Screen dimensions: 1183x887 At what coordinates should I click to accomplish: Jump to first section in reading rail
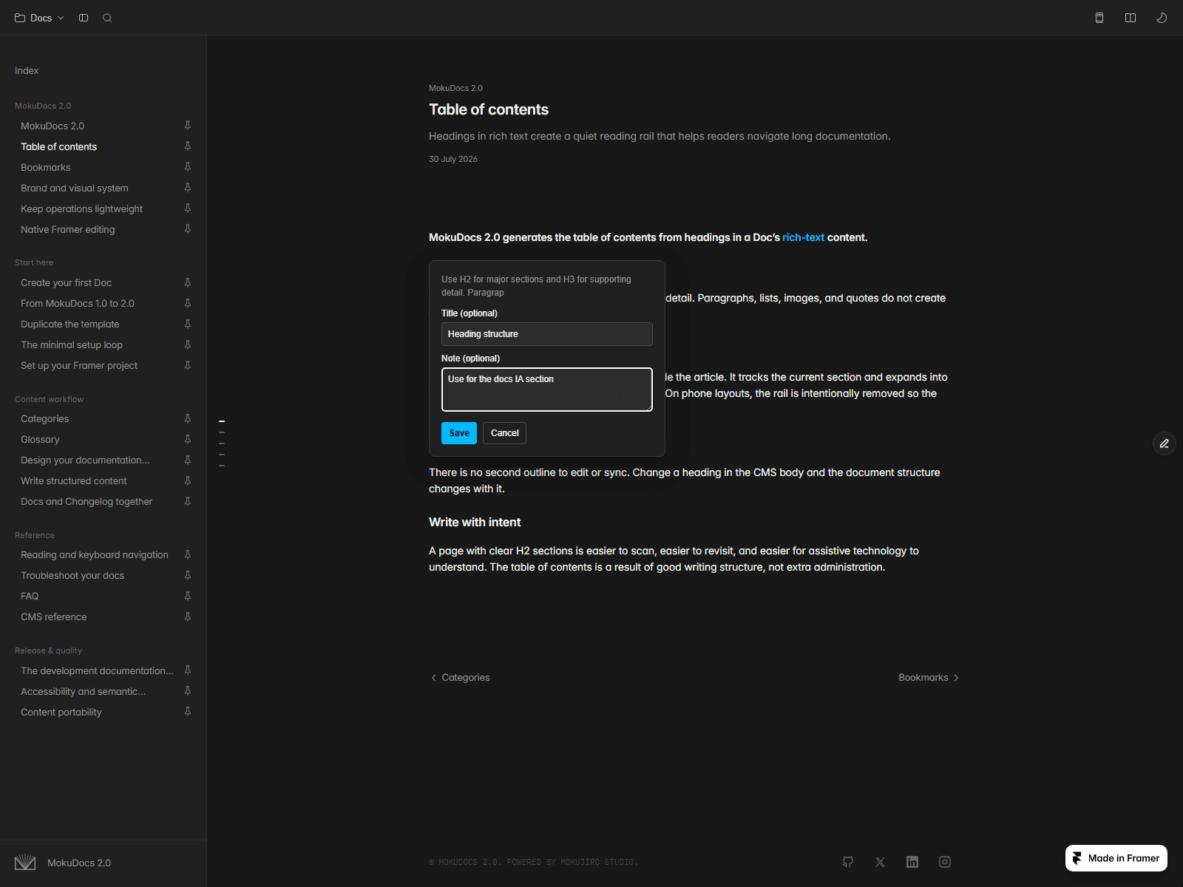point(222,421)
